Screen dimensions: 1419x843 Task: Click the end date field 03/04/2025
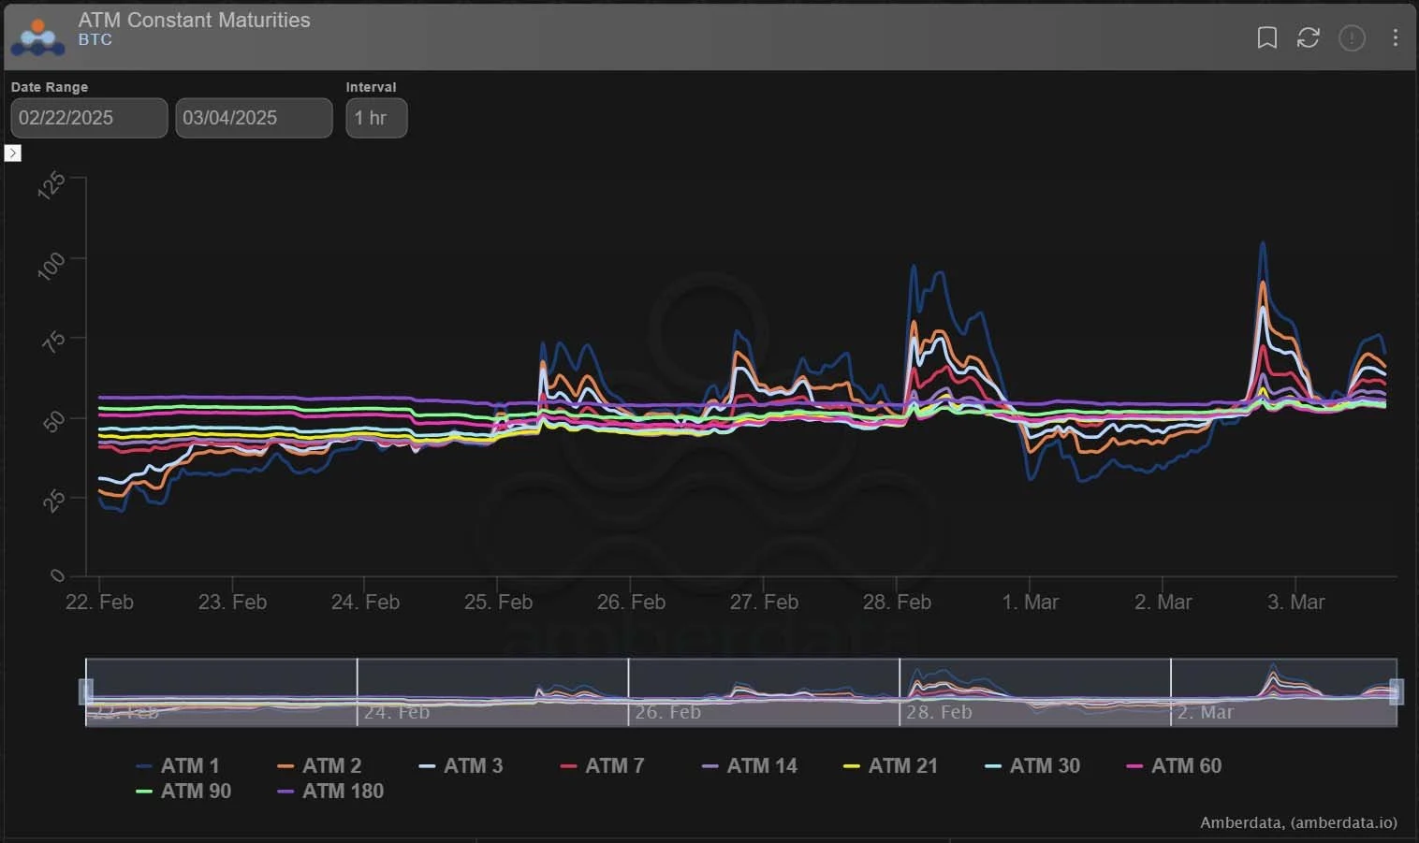click(254, 118)
